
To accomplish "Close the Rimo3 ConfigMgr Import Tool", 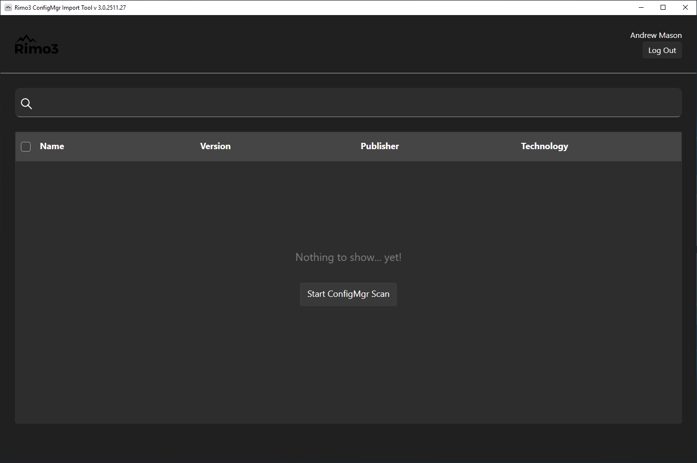I will click(x=685, y=8).
